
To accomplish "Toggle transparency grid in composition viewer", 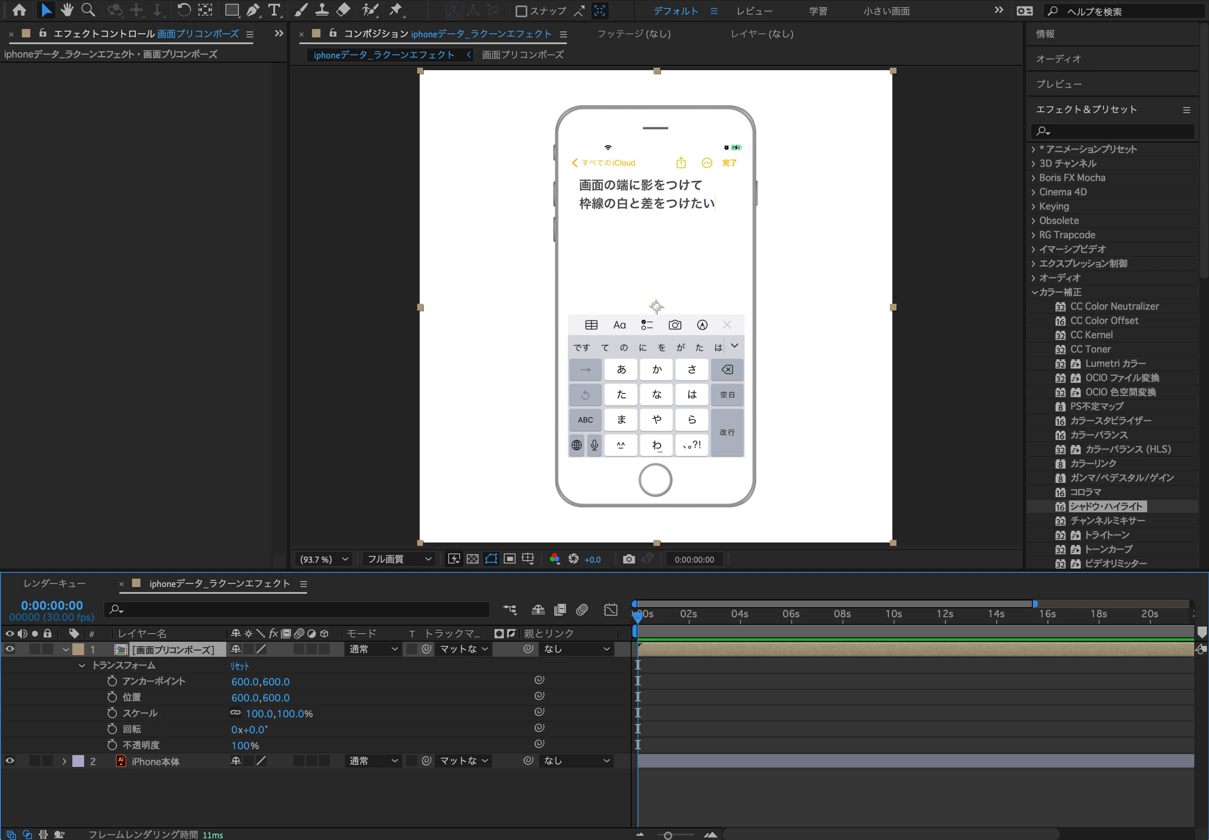I will tap(472, 559).
